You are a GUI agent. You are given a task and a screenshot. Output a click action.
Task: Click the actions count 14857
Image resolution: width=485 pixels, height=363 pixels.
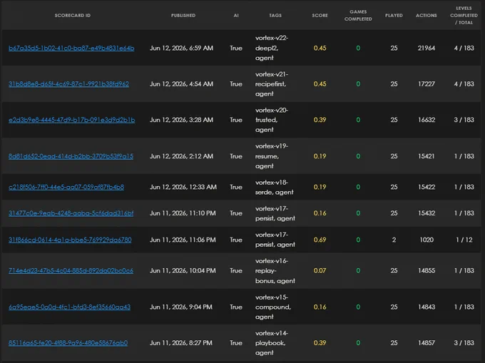click(427, 342)
